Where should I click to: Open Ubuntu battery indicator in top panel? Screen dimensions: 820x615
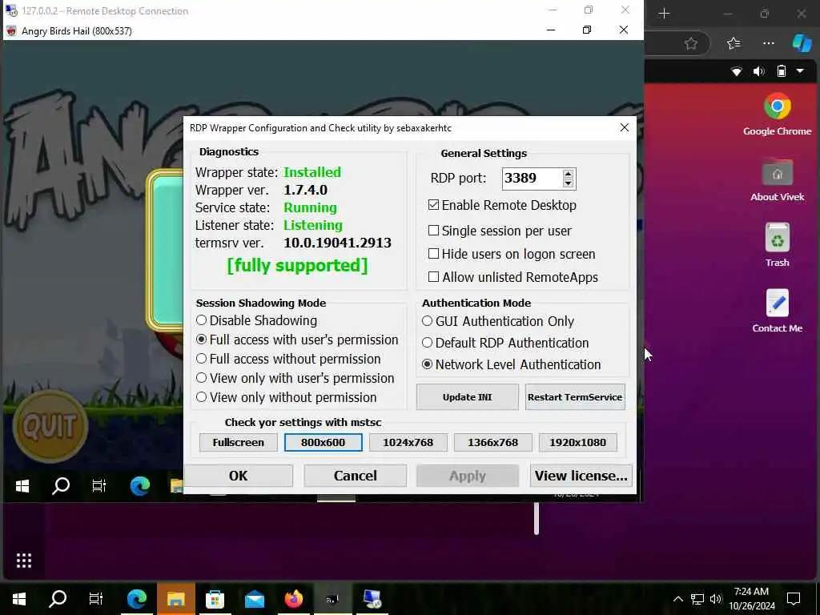pos(782,71)
